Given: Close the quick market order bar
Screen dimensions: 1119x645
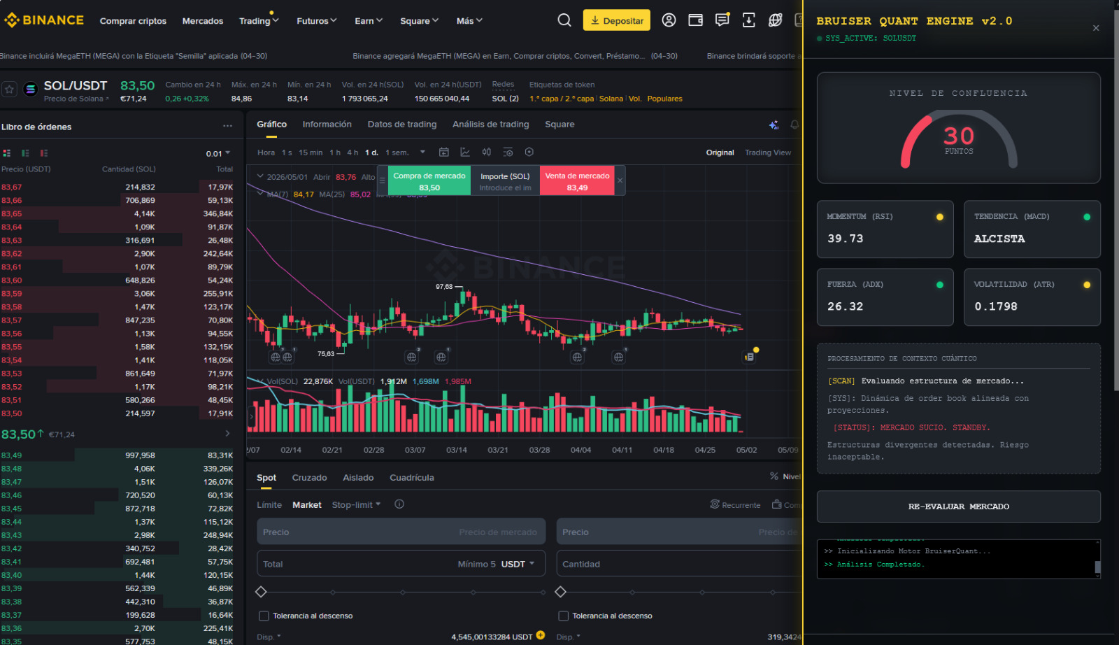Looking at the screenshot, I should (x=620, y=180).
